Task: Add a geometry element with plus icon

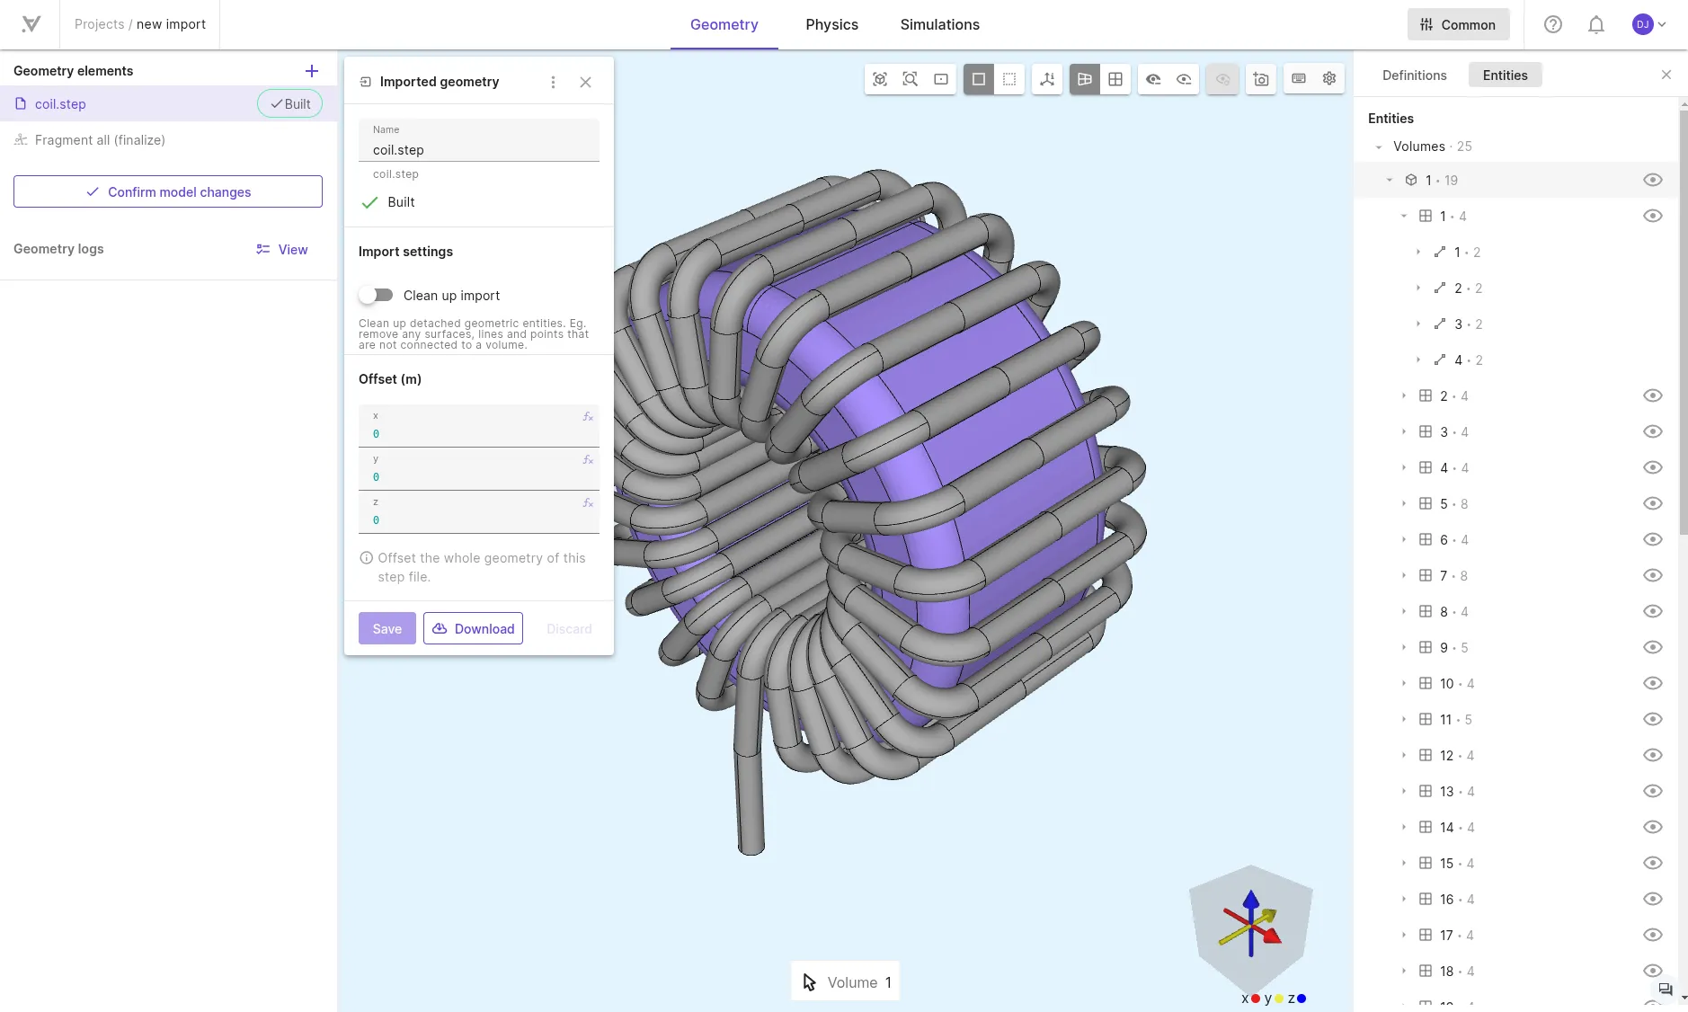Action: (312, 71)
